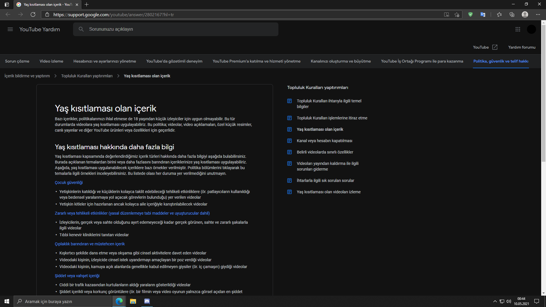Go back to previous page

point(8,14)
